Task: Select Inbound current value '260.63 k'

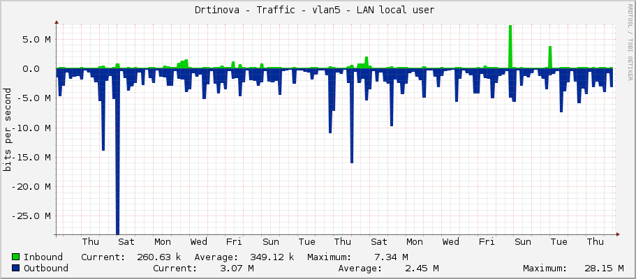Action: [158, 257]
